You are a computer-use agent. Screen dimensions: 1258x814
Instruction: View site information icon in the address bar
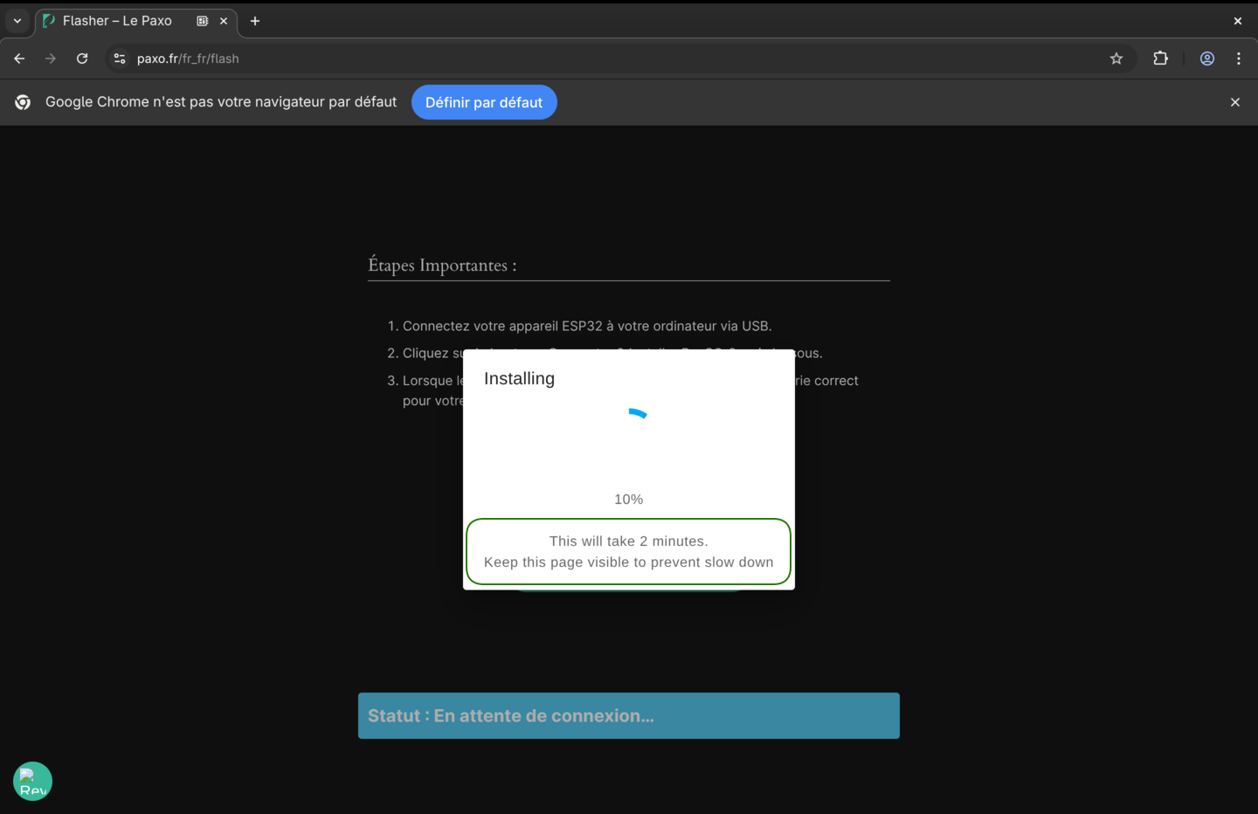coord(118,59)
